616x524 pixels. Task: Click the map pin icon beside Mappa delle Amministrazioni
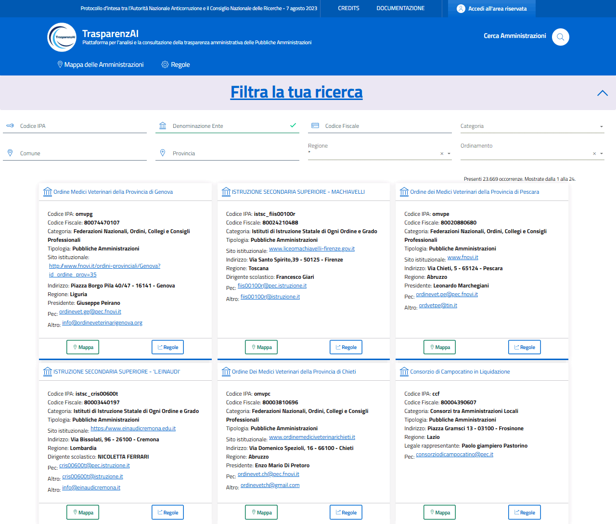tap(60, 64)
